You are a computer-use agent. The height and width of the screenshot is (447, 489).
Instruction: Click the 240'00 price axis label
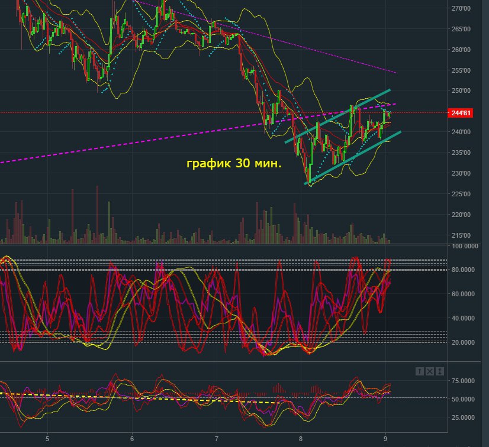click(x=461, y=132)
